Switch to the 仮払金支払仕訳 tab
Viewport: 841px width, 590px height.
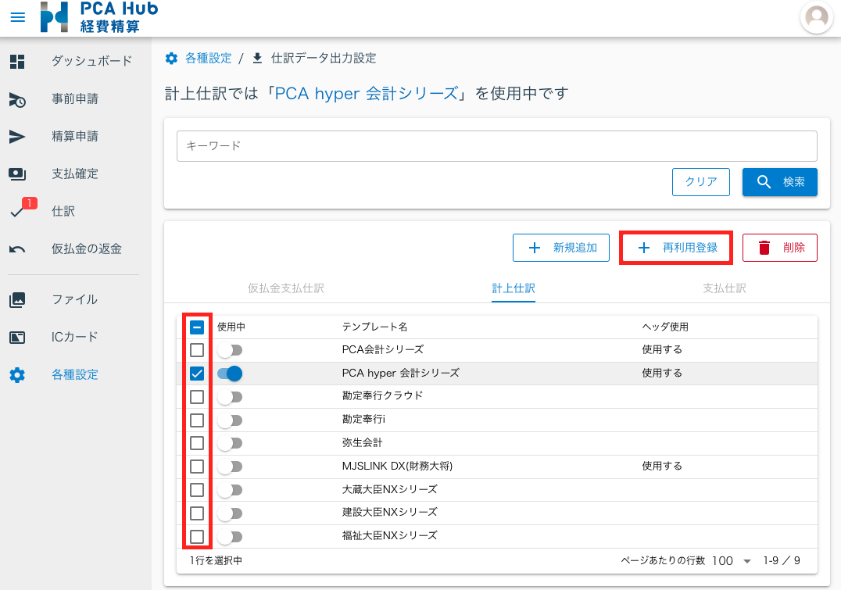click(286, 288)
